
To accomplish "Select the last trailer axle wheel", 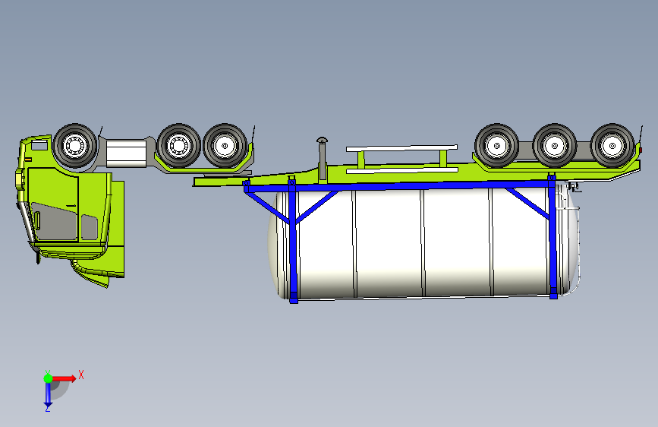I will 612,146.
